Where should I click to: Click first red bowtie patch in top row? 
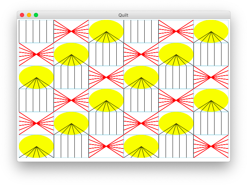71,31
